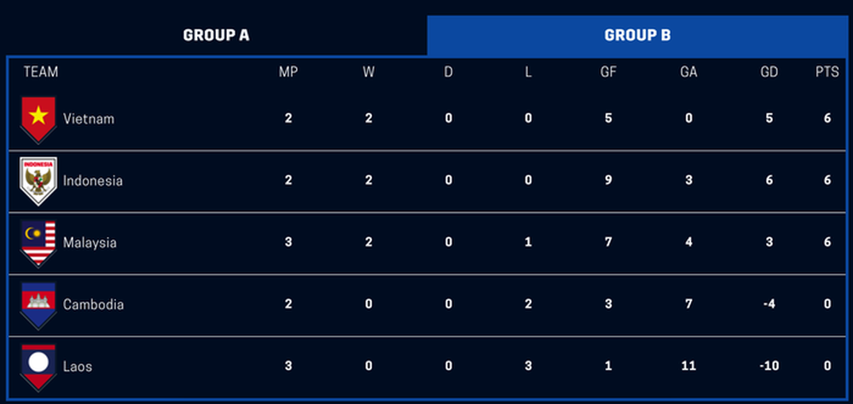Click the GD column header
Image resolution: width=853 pixels, height=404 pixels.
(x=769, y=72)
